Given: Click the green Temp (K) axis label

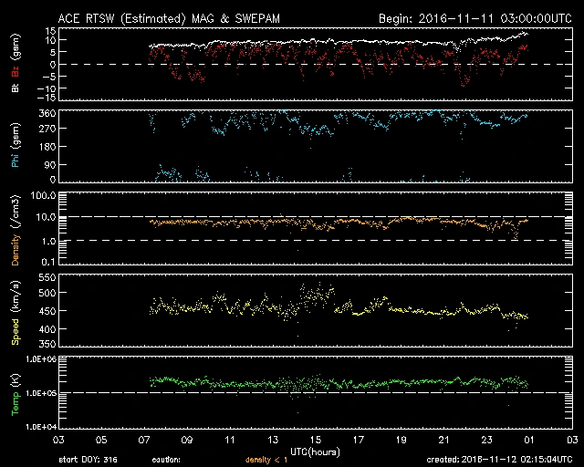Looking at the screenshot, I should coord(16,394).
